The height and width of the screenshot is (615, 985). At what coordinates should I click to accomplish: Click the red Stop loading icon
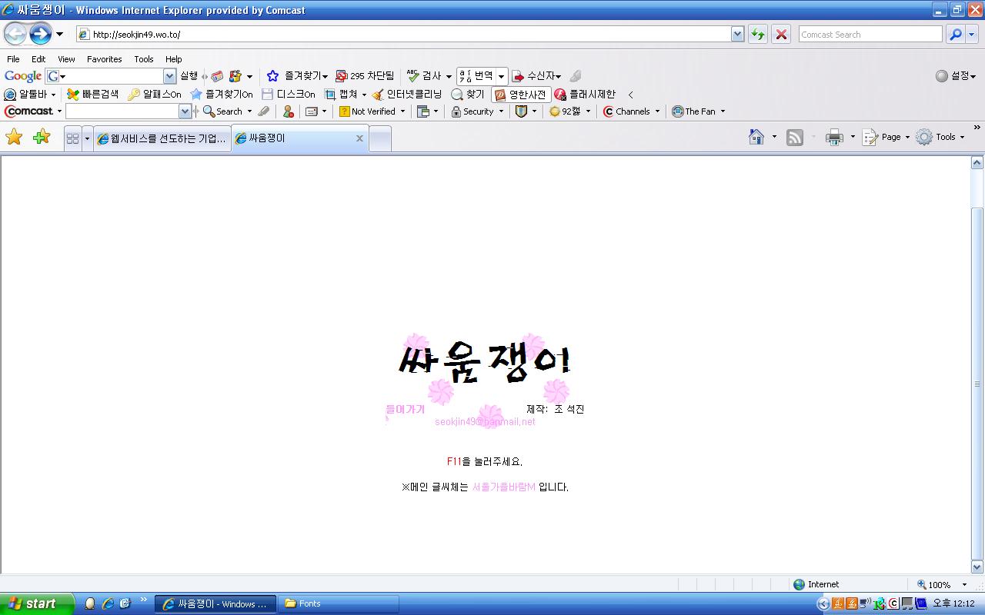click(x=781, y=34)
